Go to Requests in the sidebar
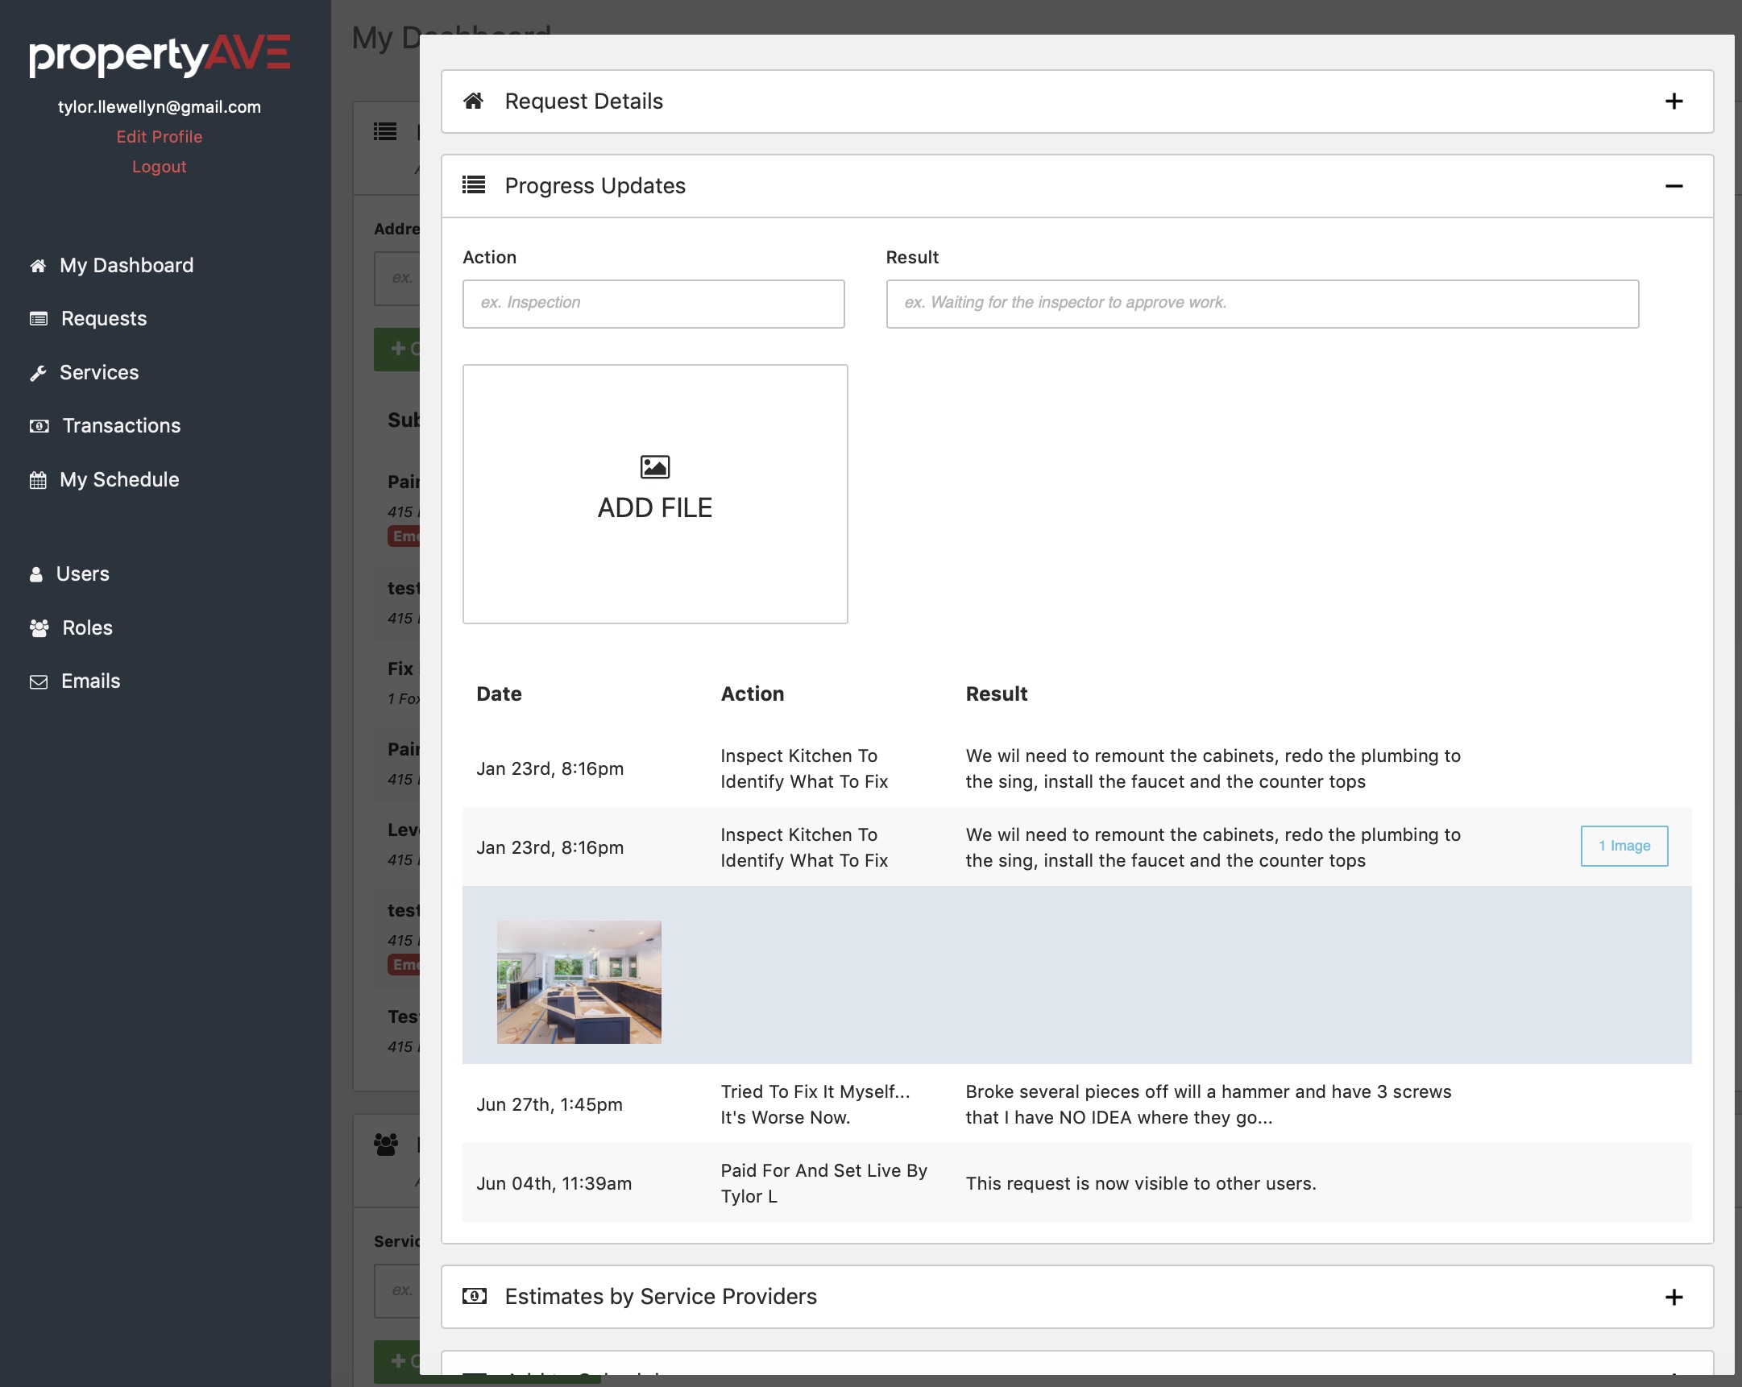This screenshot has width=1742, height=1387. [x=103, y=318]
